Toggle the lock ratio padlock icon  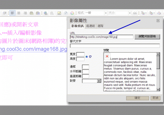(x=86, y=56)
